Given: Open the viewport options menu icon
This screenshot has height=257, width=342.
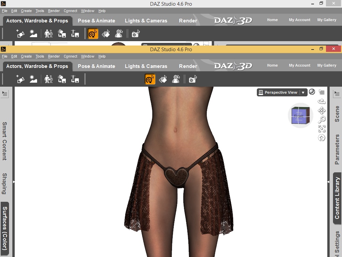Looking at the screenshot, I should pyautogui.click(x=322, y=92).
